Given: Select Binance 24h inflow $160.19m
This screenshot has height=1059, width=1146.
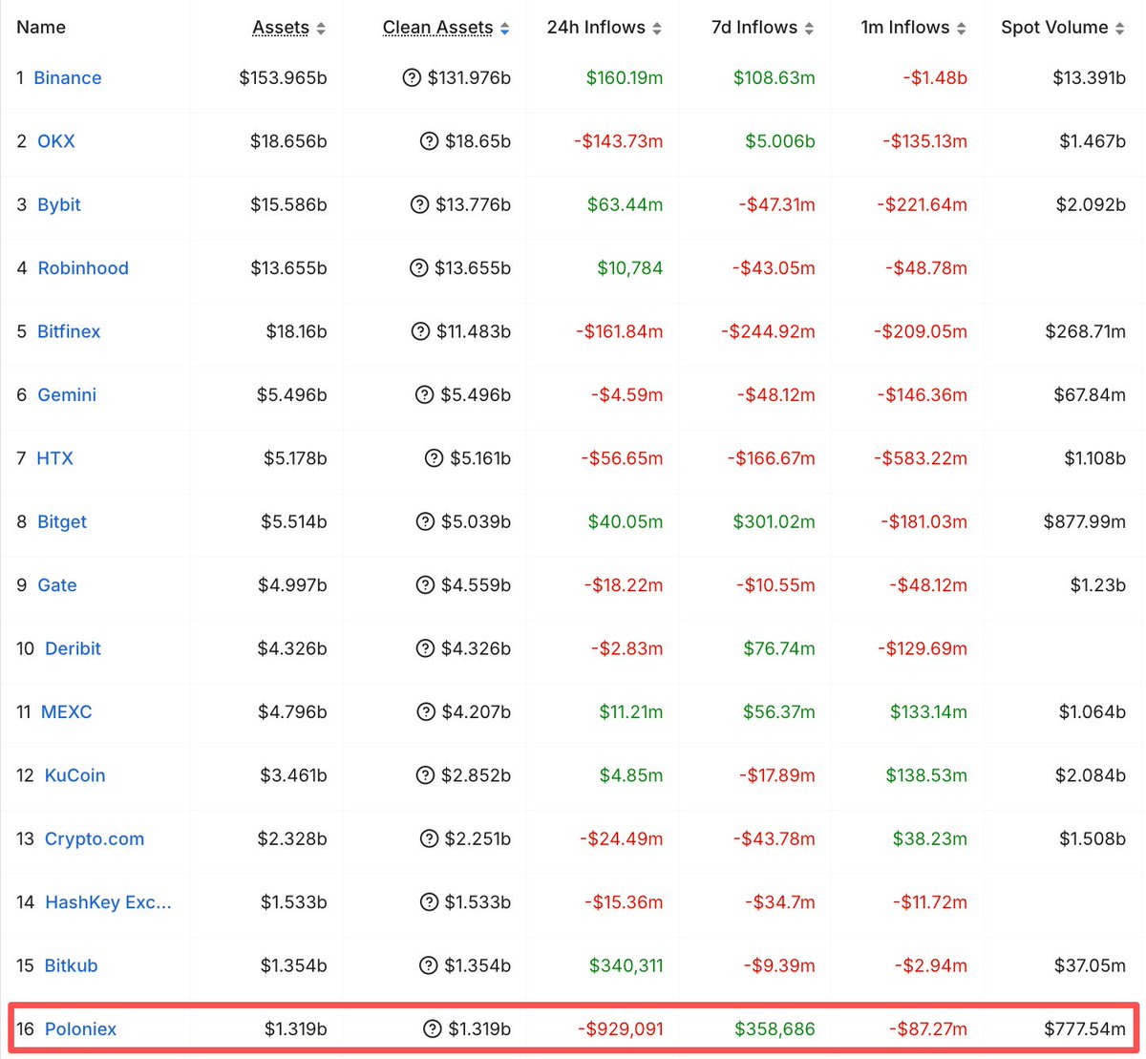Looking at the screenshot, I should click(x=625, y=78).
